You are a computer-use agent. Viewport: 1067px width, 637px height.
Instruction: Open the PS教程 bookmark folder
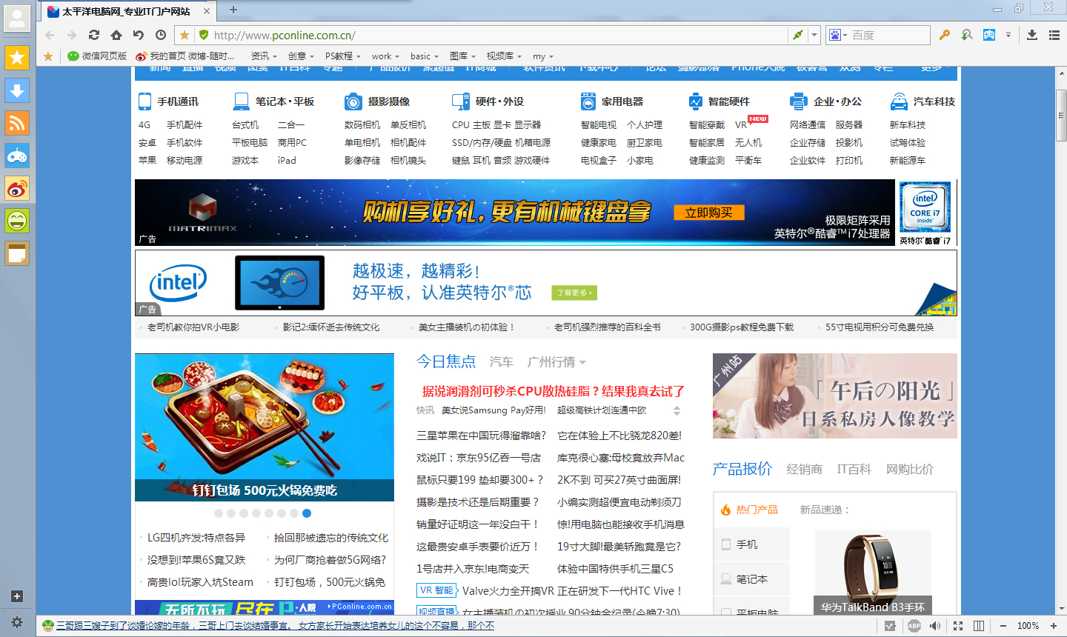[343, 56]
